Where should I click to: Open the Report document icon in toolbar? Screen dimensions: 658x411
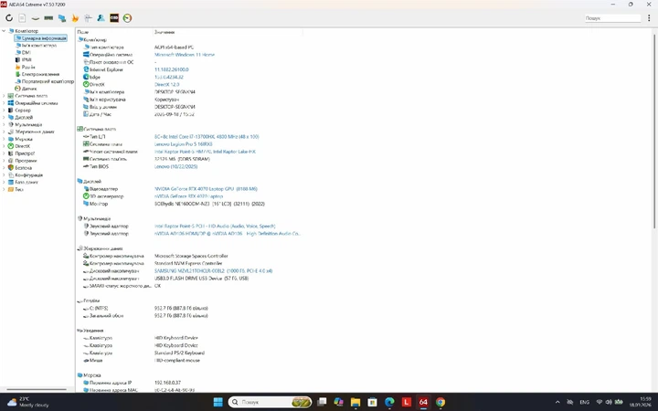click(x=22, y=18)
